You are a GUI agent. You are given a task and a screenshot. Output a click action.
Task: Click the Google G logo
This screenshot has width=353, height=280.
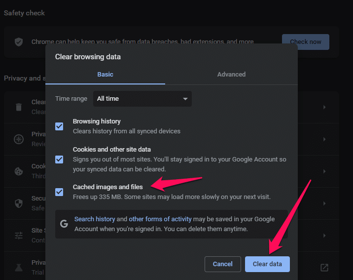64,224
